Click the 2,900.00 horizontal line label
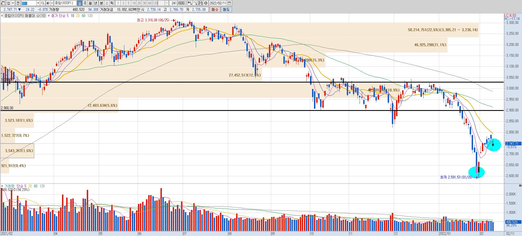 pyautogui.click(x=7, y=108)
